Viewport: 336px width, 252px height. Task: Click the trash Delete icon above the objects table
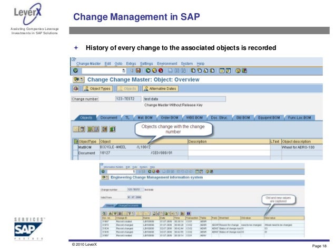click(82, 129)
